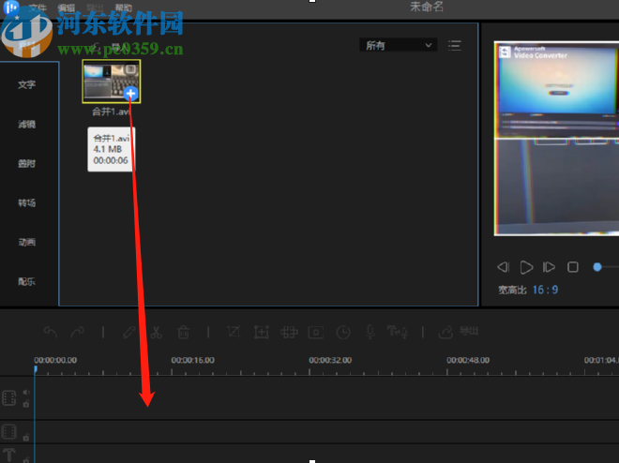Click the 导出 export button in toolbar
This screenshot has width=619, height=463.
[x=459, y=332]
